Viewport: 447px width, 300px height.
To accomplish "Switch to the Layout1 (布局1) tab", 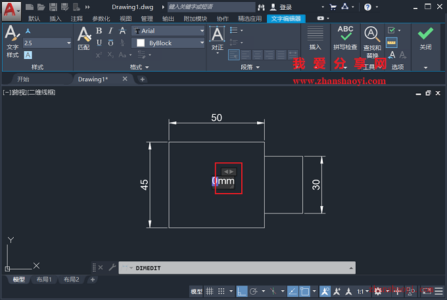I will pyautogui.click(x=44, y=280).
